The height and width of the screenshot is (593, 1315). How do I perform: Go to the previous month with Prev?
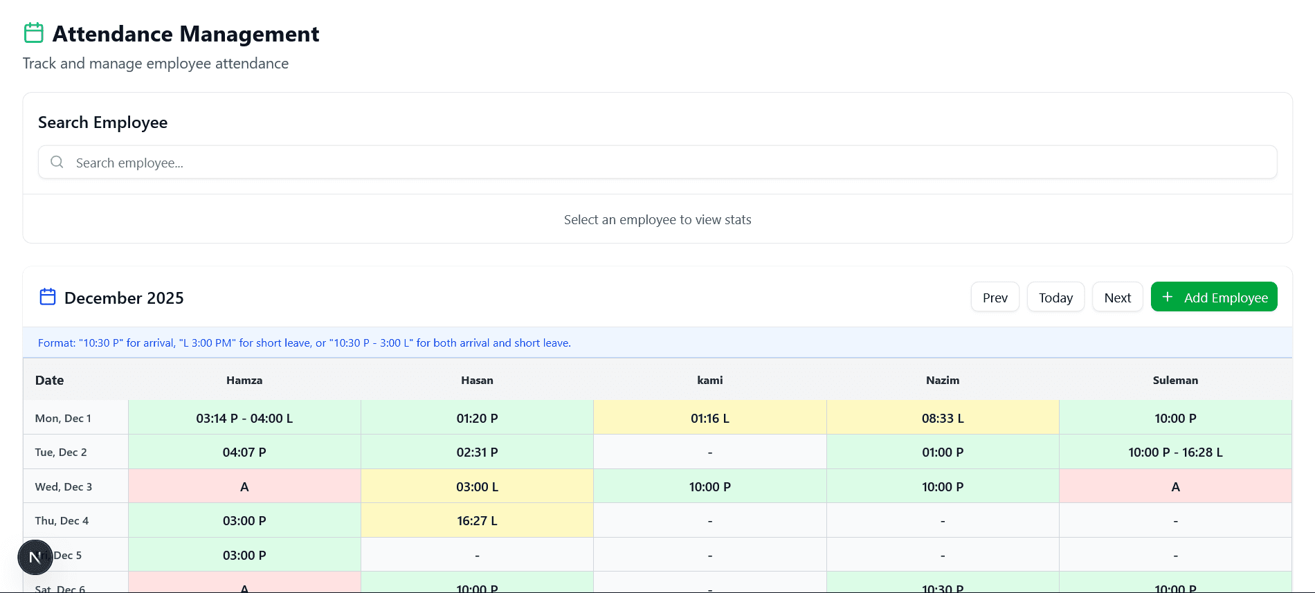coord(995,297)
